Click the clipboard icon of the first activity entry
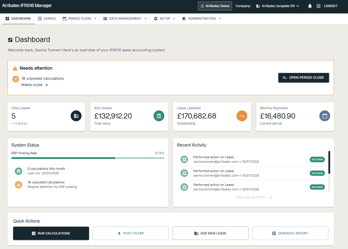 pos(184,159)
